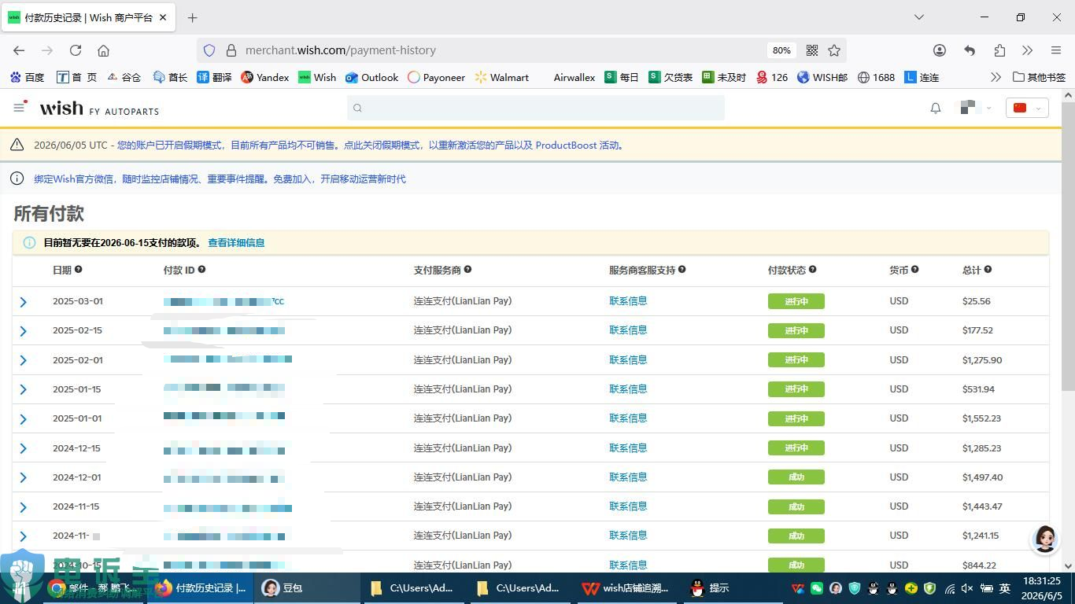Open the Firefox application menu
Image resolution: width=1075 pixels, height=604 pixels.
(1056, 50)
